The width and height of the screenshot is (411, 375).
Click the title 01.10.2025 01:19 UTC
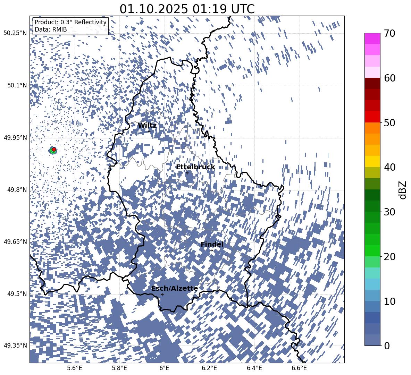187,9
